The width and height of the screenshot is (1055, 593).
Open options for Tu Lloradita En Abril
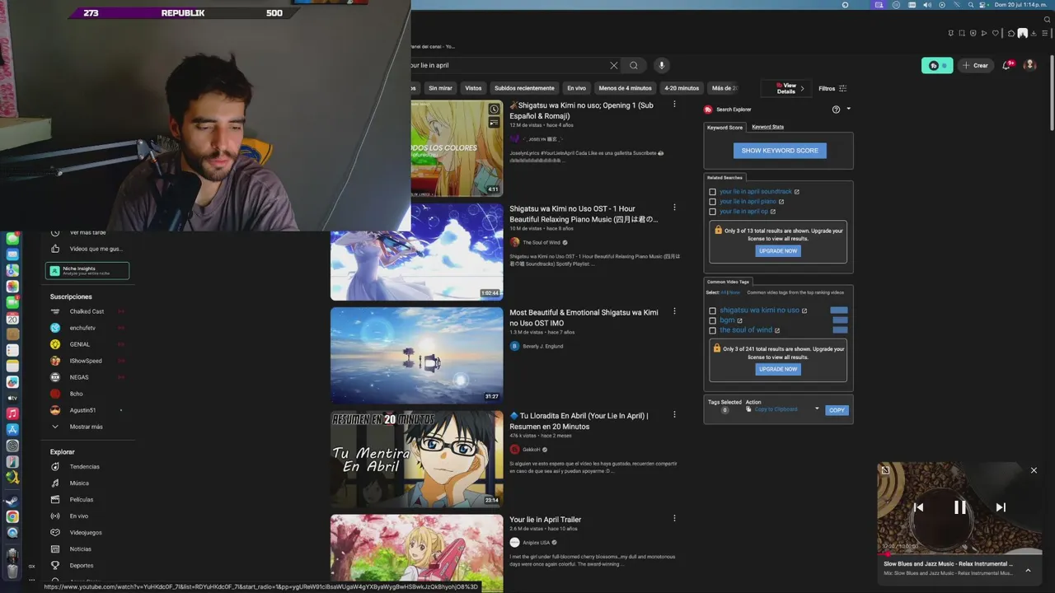[674, 414]
